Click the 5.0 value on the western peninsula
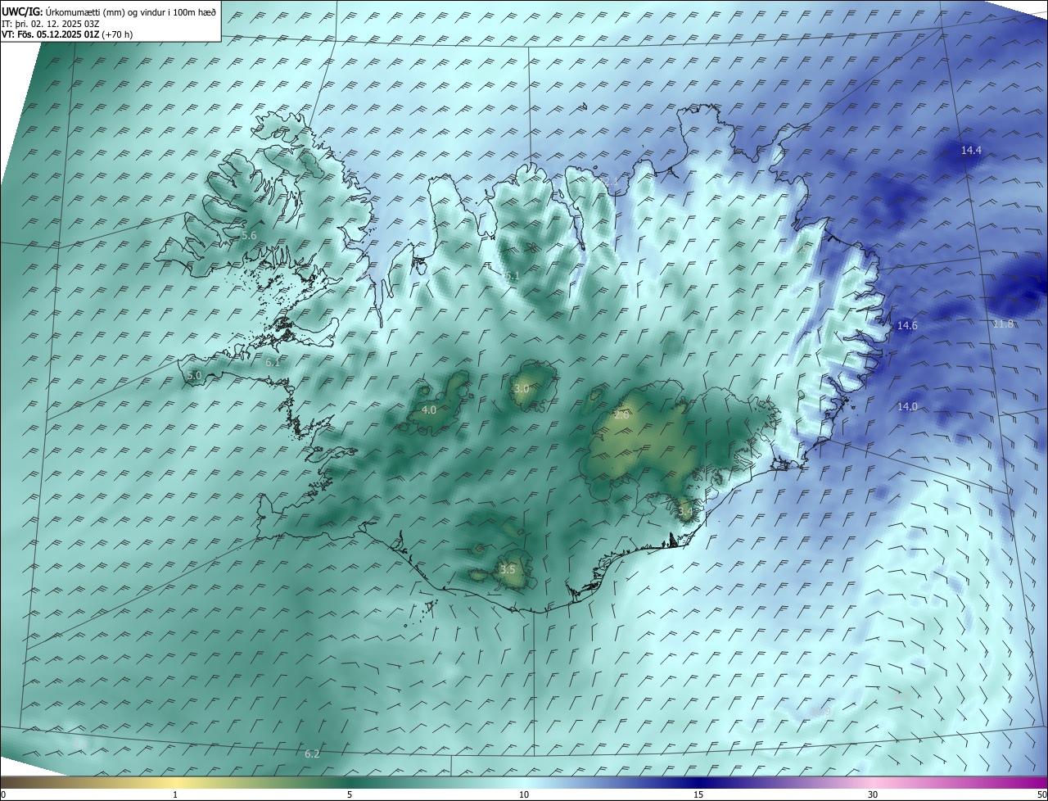Viewport: 1048px width, 801px height. [x=194, y=376]
